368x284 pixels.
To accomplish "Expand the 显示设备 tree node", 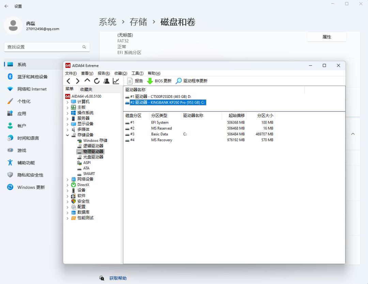I will coord(67,124).
